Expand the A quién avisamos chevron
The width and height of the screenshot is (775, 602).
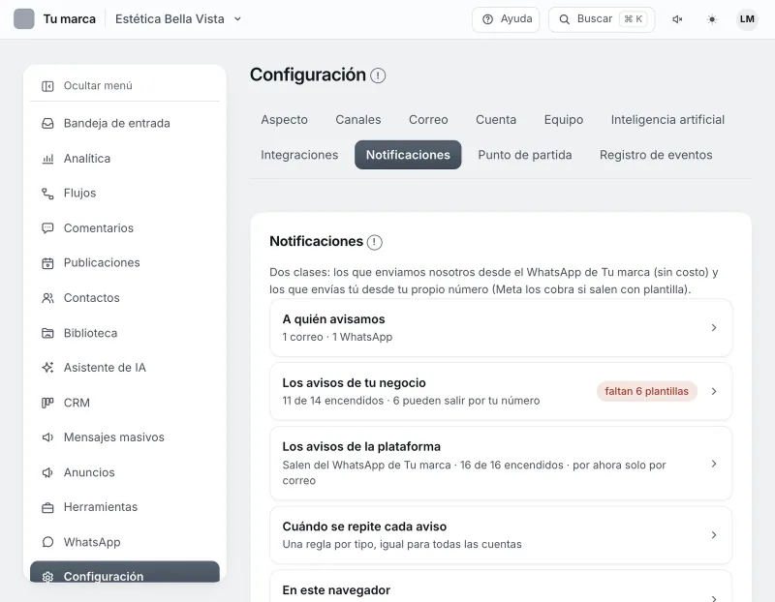point(714,328)
